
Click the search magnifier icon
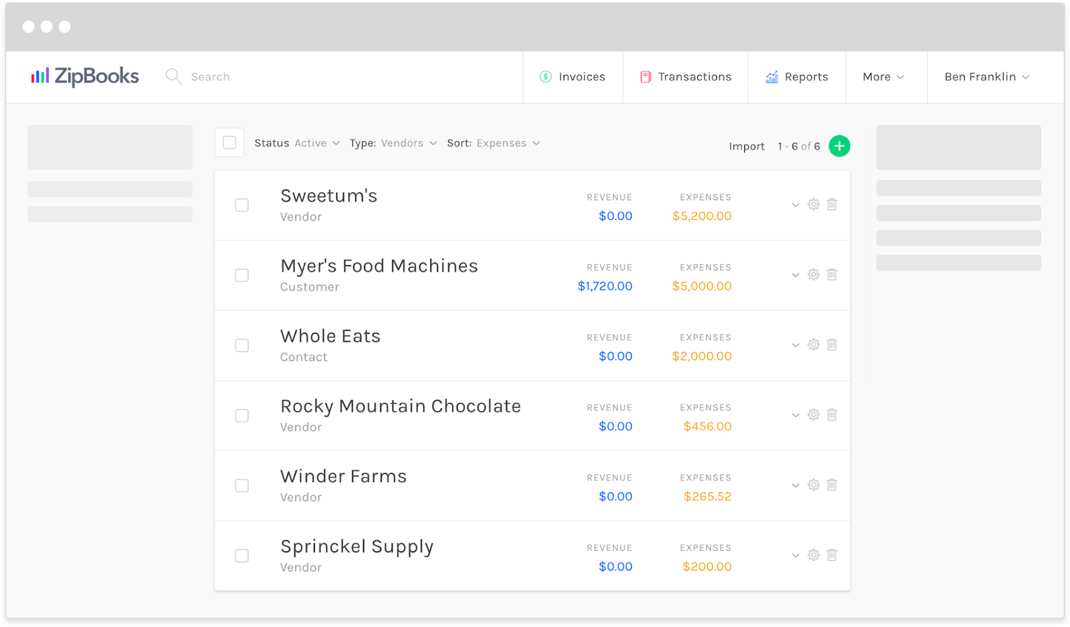(173, 76)
